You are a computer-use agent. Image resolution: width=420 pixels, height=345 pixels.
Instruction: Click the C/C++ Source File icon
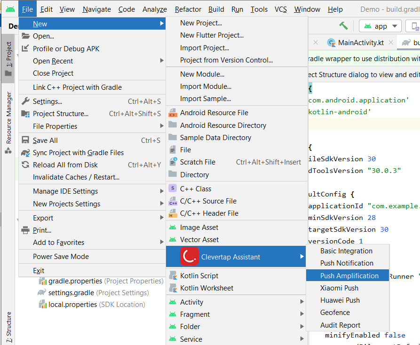[173, 201]
